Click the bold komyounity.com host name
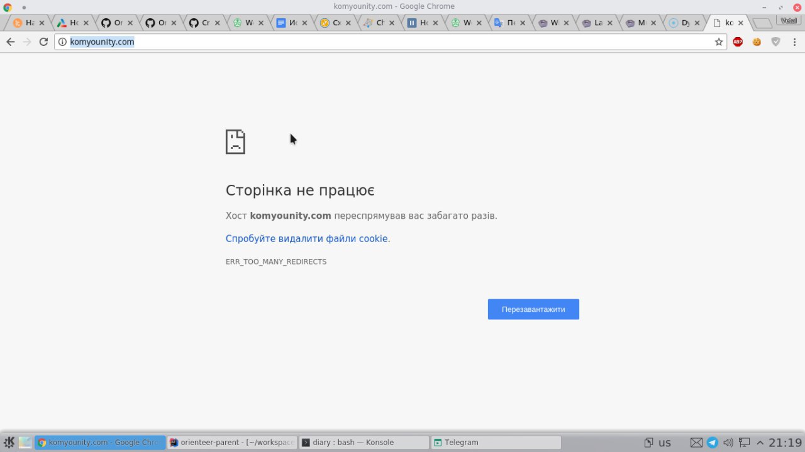Viewport: 805px width, 452px height. 291,216
